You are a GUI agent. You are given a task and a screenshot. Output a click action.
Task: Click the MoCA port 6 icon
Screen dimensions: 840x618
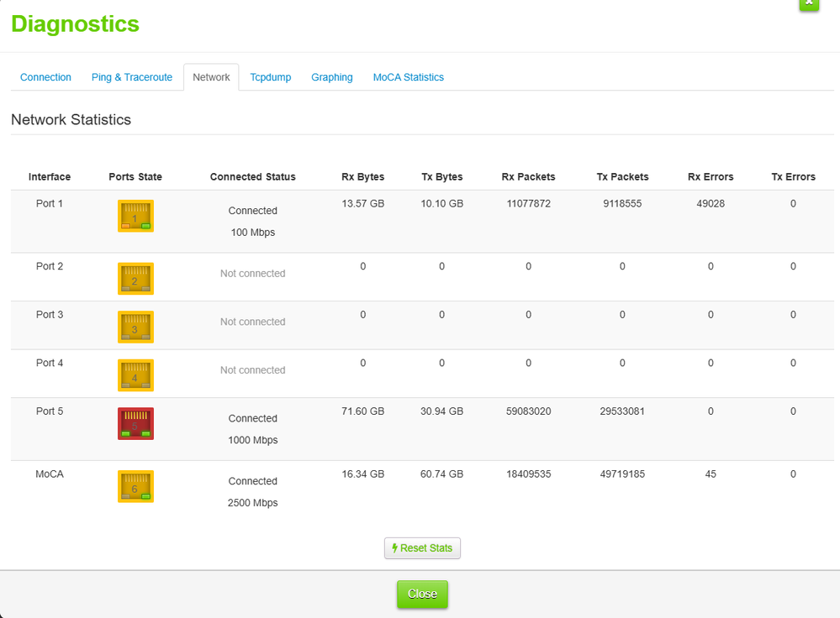(x=135, y=487)
